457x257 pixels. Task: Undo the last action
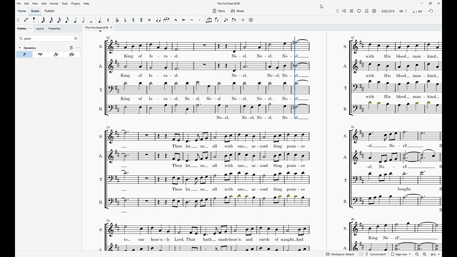pyautogui.click(x=431, y=11)
